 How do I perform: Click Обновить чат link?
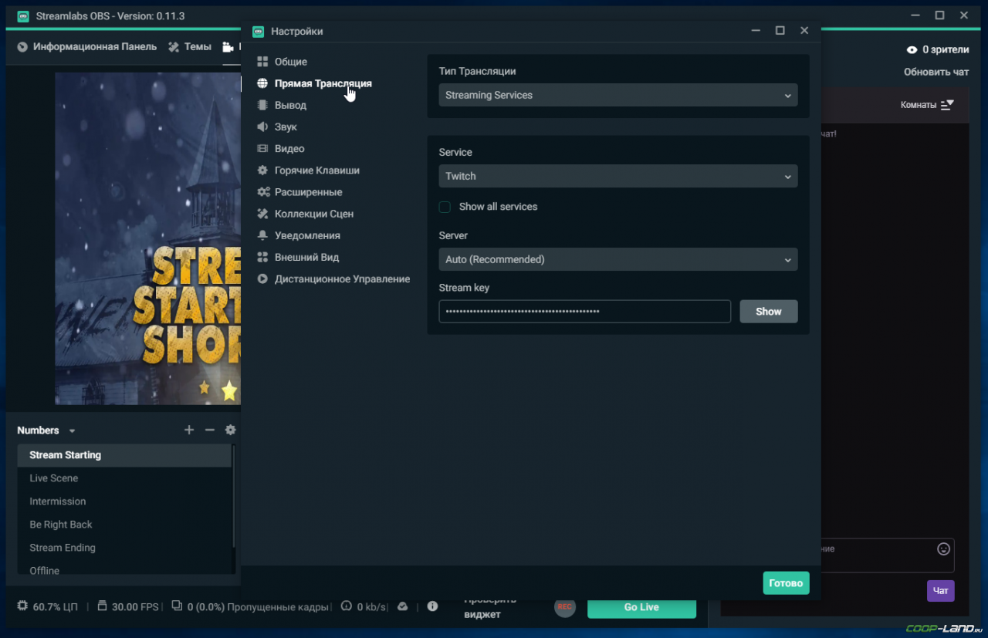(x=936, y=72)
